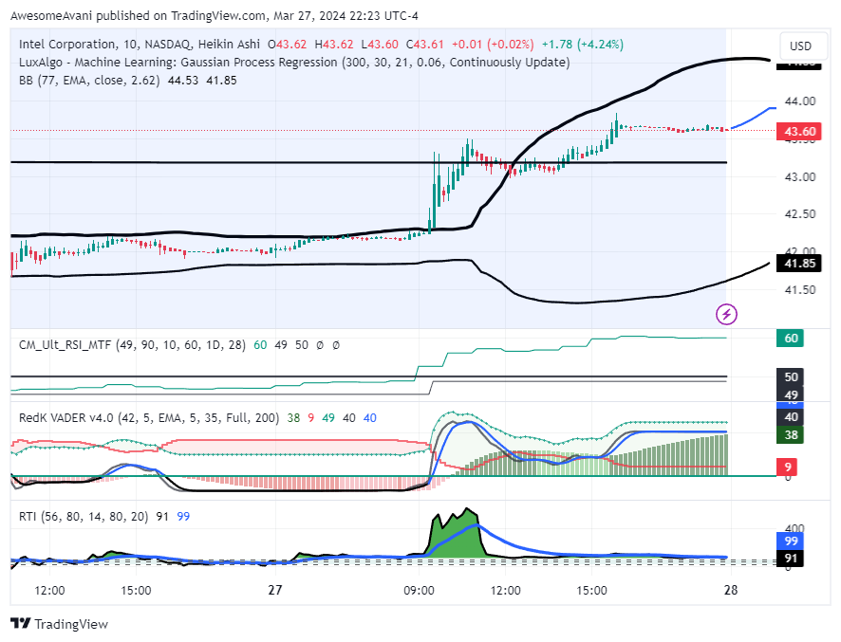Click the 43.00 price axis label
This screenshot has height=642, width=841.
(x=799, y=176)
